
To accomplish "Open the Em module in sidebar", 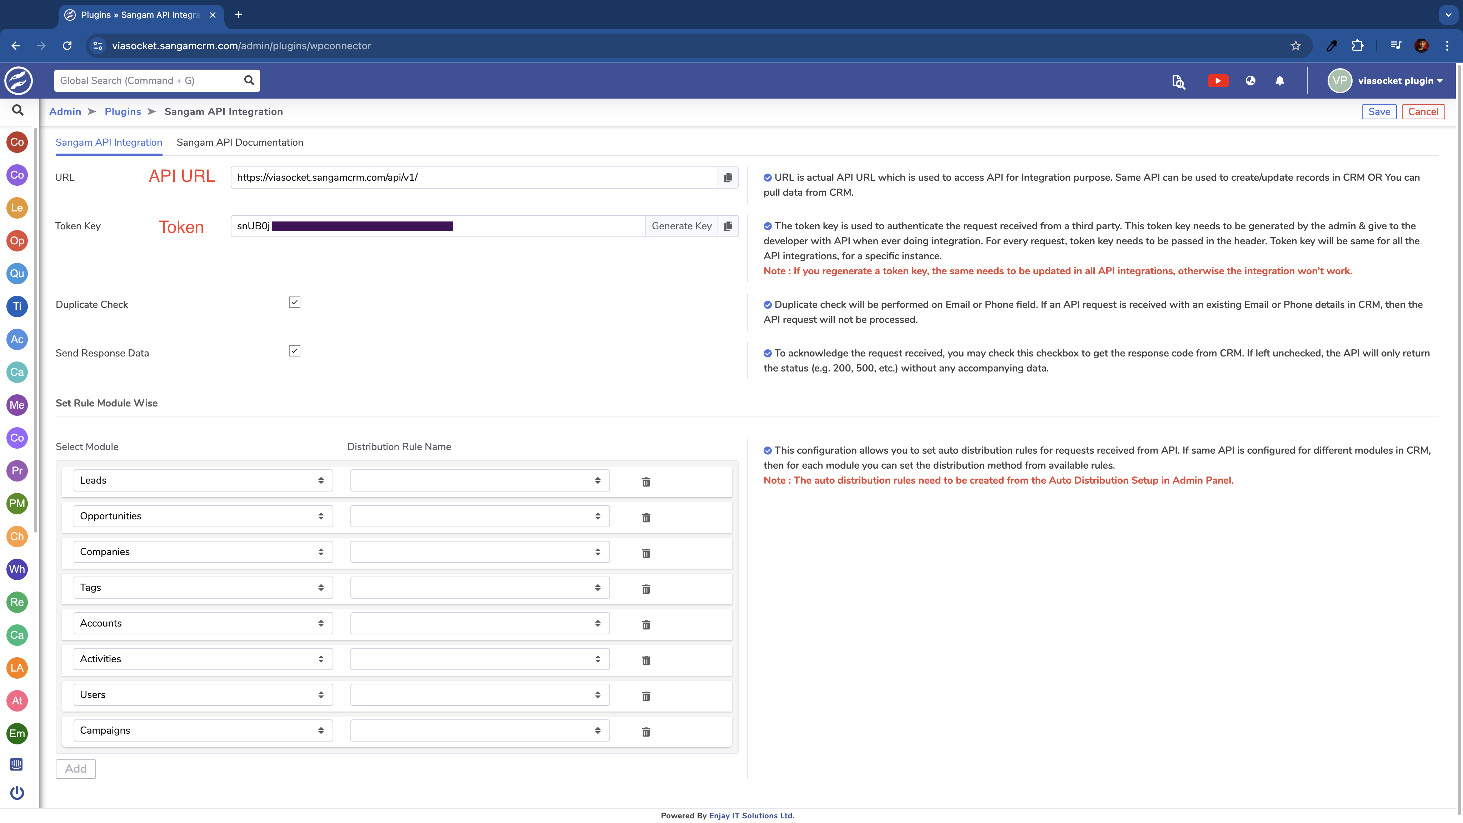I will pyautogui.click(x=17, y=734).
